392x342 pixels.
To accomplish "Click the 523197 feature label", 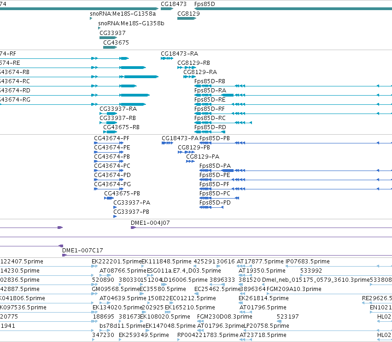I will pyautogui.click(x=287, y=317).
